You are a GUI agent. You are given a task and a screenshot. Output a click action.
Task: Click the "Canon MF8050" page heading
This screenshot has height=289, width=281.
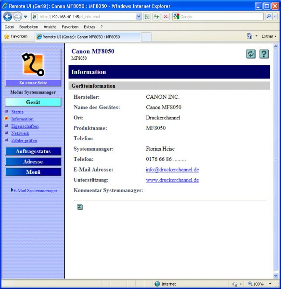[93, 51]
